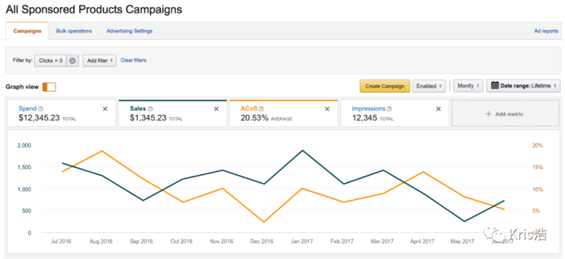Remove the Impressions metric card
Image resolution: width=565 pixels, height=259 pixels.
click(438, 109)
